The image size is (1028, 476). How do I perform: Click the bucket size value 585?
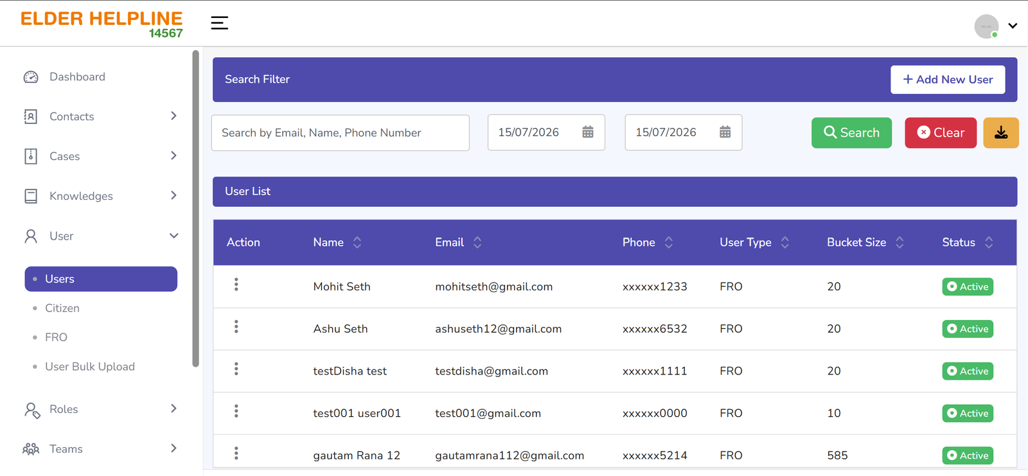click(x=837, y=455)
